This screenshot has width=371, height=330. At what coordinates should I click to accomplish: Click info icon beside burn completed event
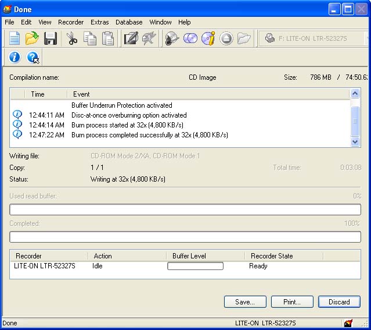tap(17, 134)
